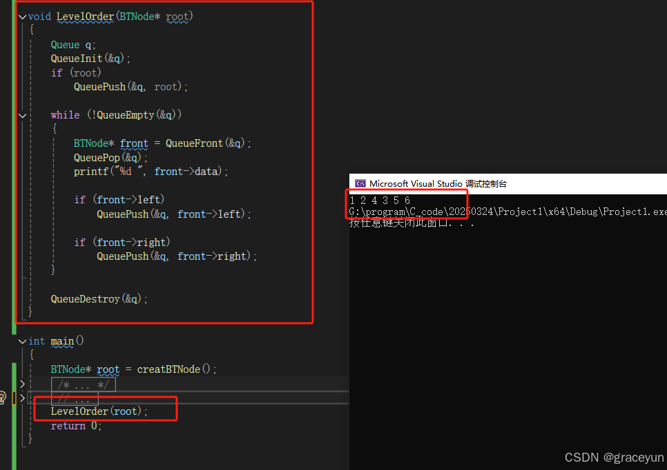Expand the collapsed // ... comment block chevron
Viewport: 667px width, 470px height.
click(23, 398)
